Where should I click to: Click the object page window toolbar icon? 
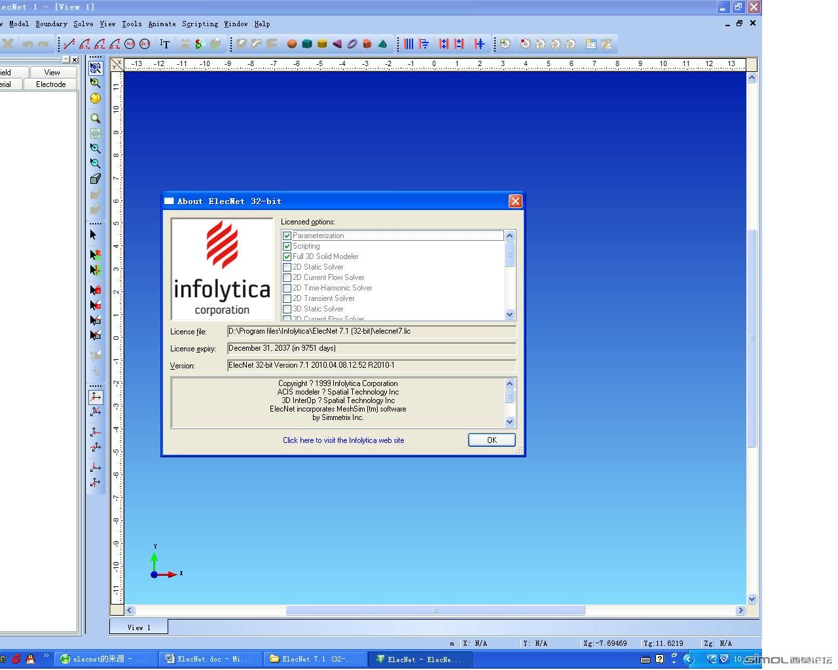591,44
